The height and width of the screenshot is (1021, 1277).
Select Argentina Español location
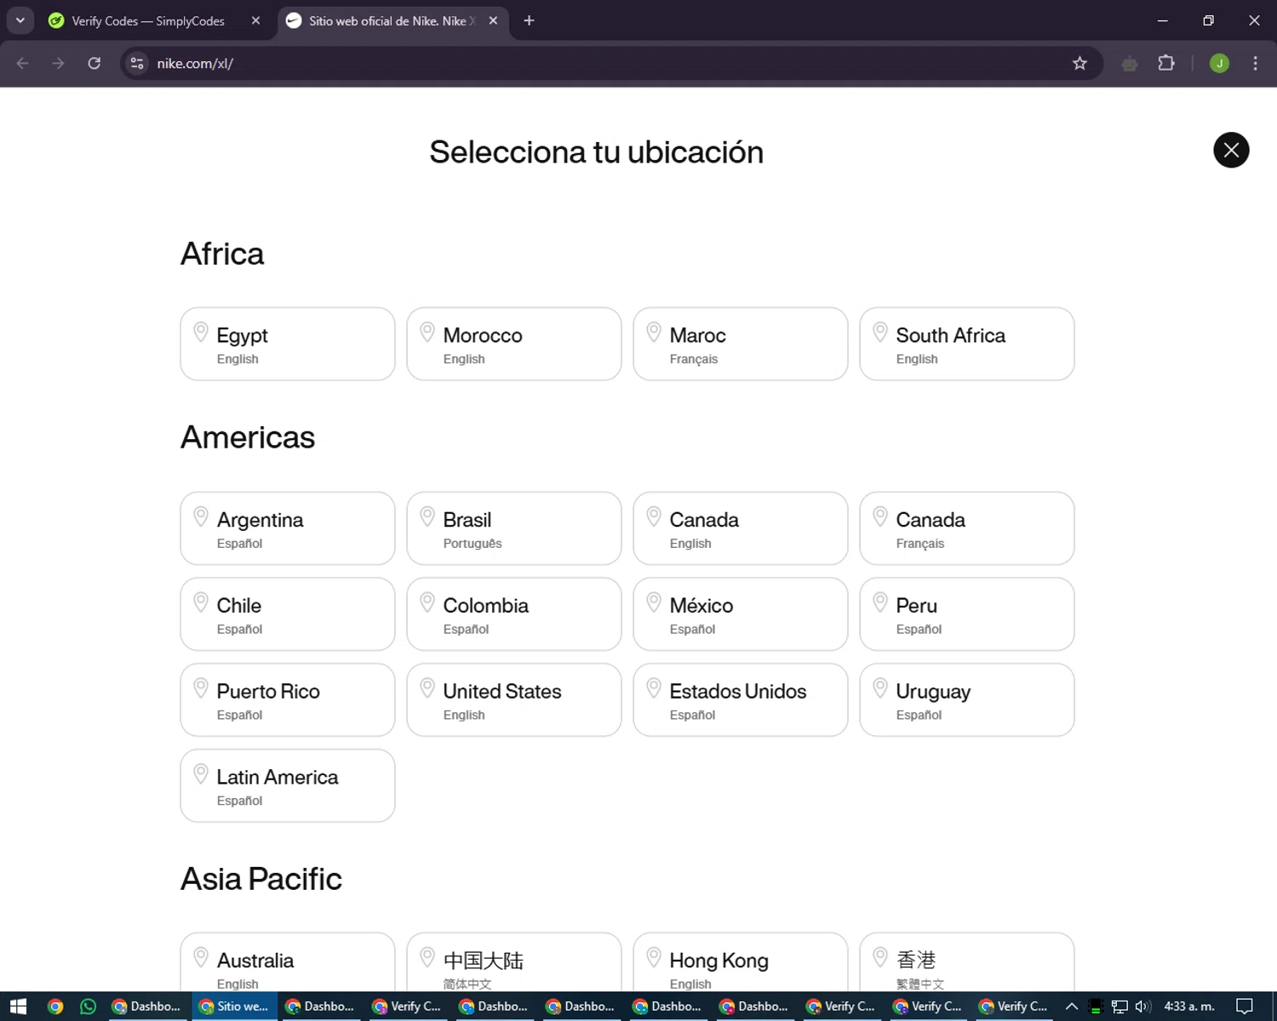tap(288, 528)
